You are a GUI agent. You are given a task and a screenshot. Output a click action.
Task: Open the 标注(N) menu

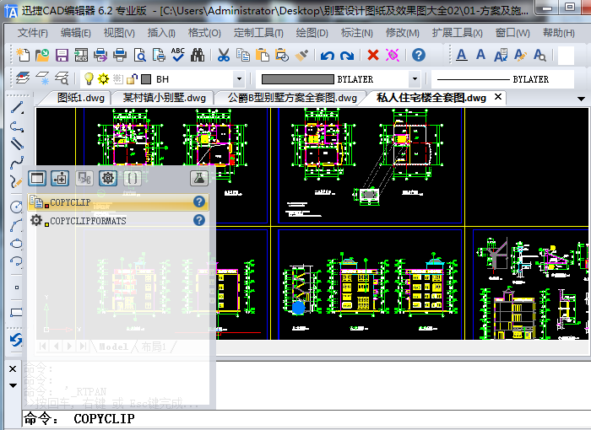tap(356, 33)
